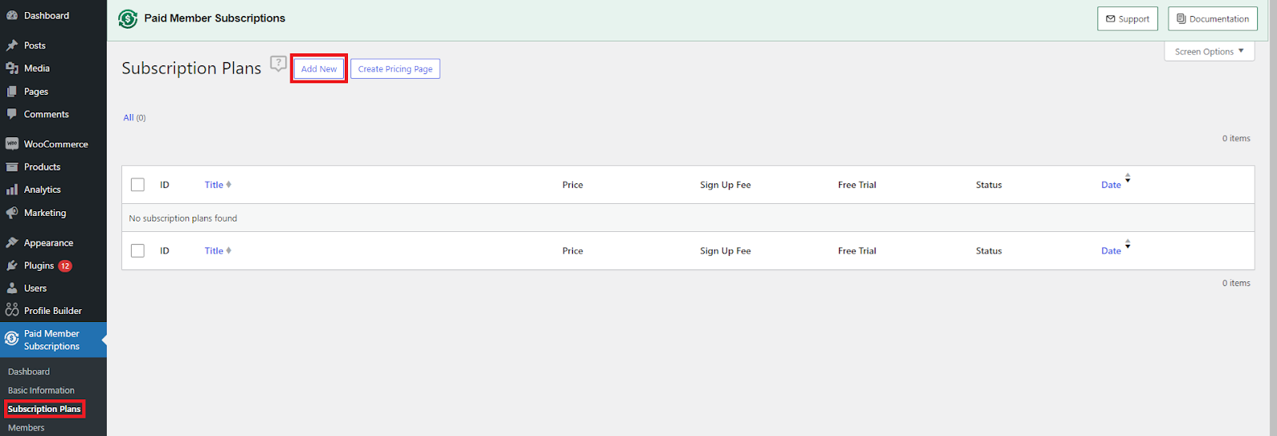
Task: Click the ID column header text
Action: 164,185
